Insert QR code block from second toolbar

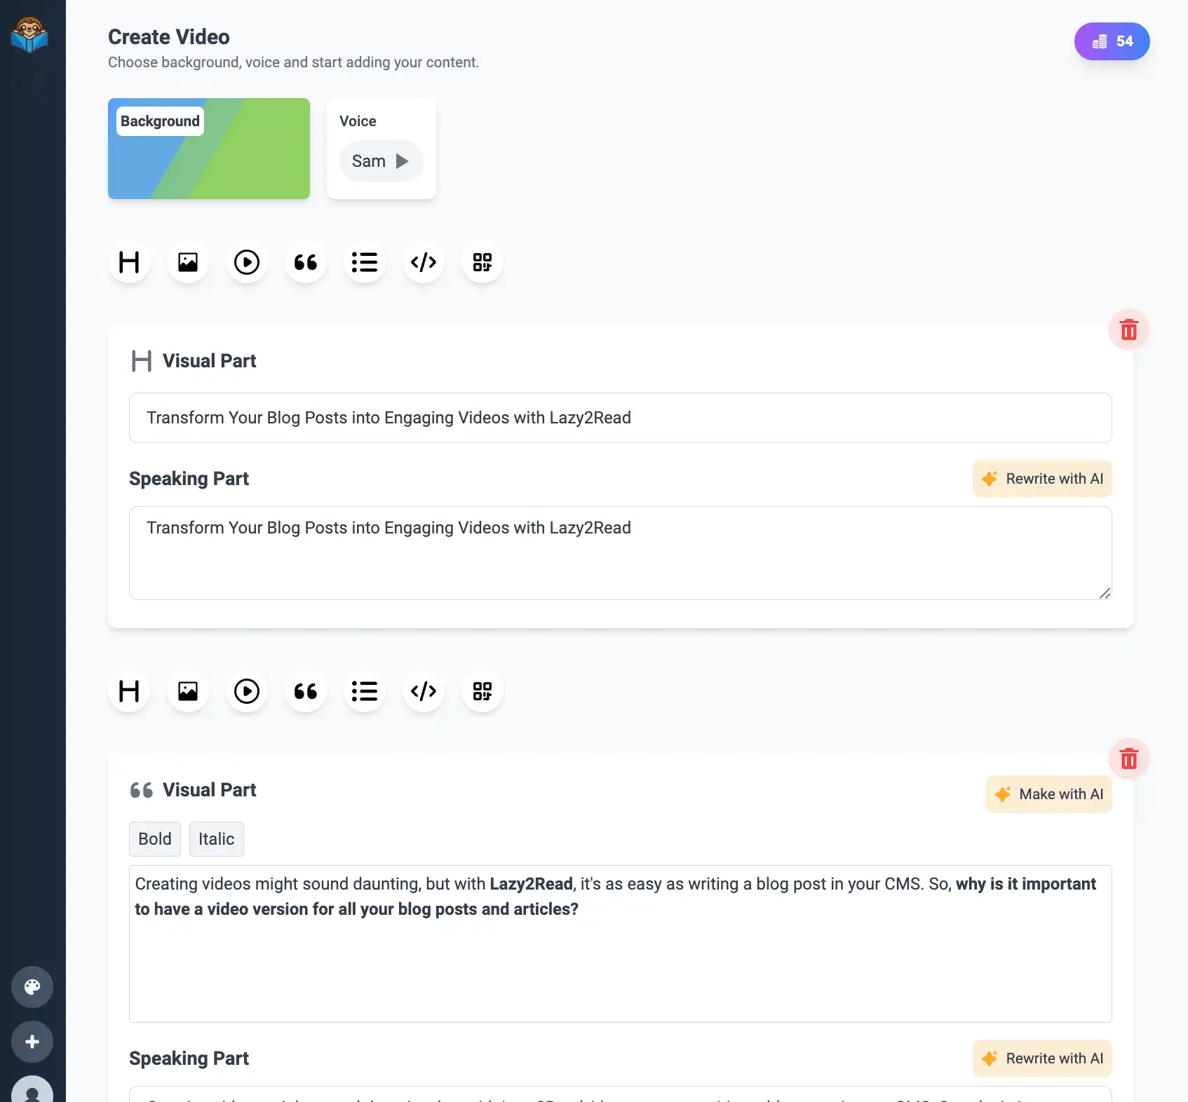click(x=482, y=691)
